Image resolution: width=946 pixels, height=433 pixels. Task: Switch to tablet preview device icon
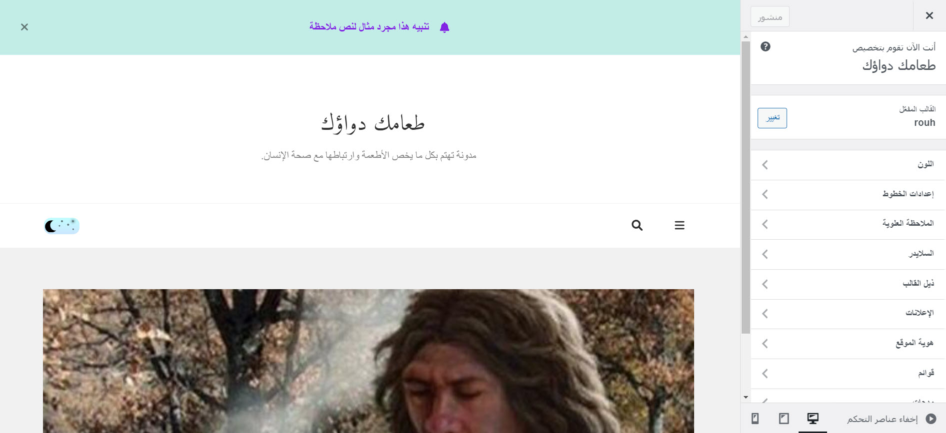(784, 419)
